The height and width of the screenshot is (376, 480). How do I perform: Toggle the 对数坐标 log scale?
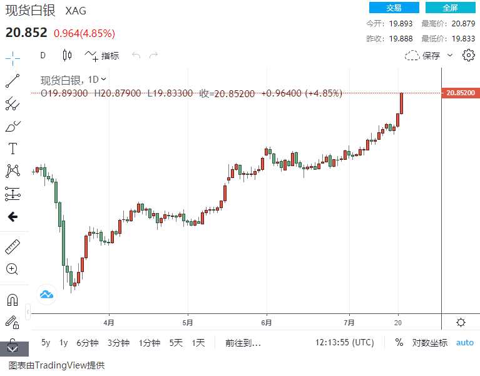[x=429, y=343]
